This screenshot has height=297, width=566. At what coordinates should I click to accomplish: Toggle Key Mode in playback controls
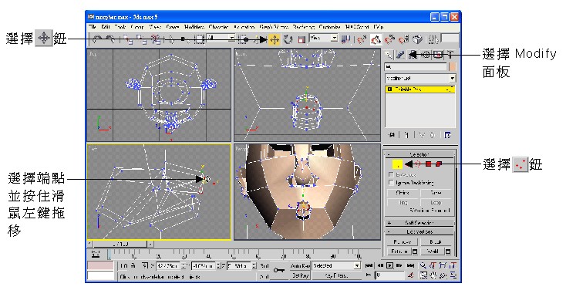pyautogui.click(x=369, y=275)
